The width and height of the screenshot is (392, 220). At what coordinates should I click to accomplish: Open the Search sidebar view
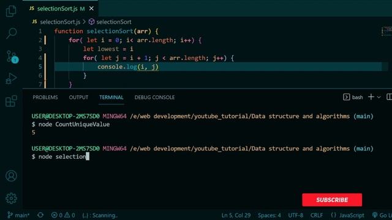pyautogui.click(x=11, y=33)
